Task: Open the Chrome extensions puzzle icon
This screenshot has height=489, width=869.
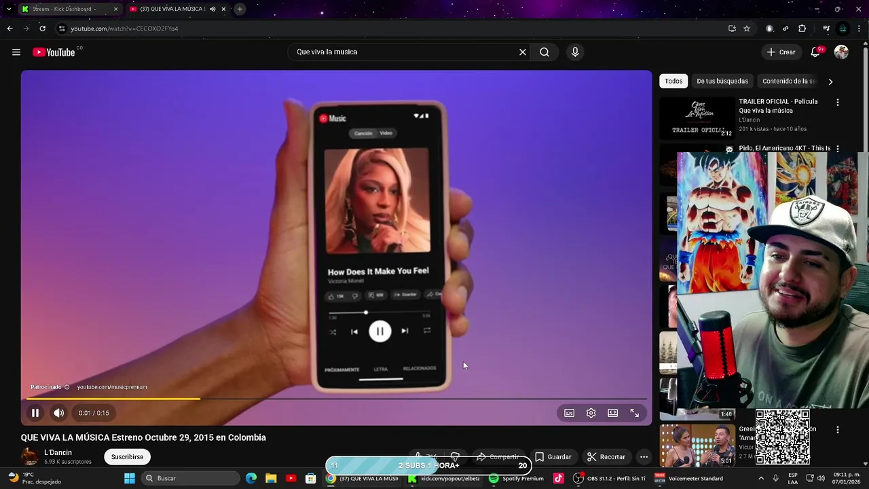Action: [x=802, y=29]
